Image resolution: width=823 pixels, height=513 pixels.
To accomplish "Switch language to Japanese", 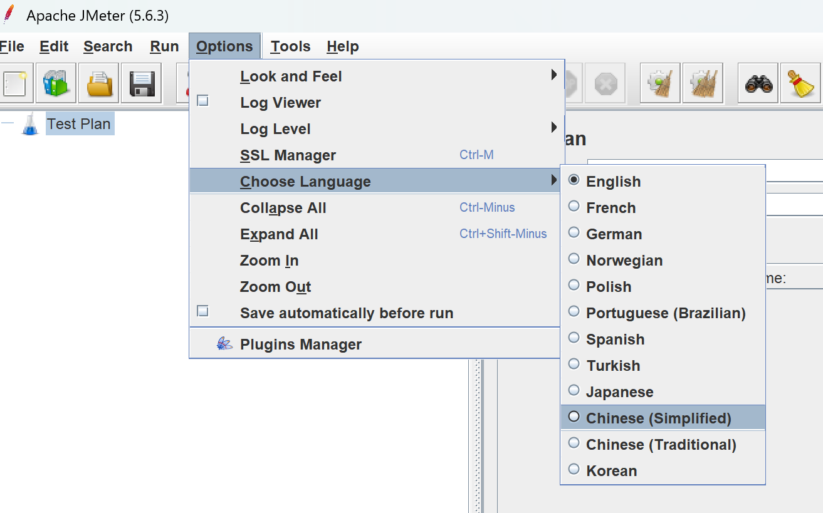I will click(x=663, y=392).
